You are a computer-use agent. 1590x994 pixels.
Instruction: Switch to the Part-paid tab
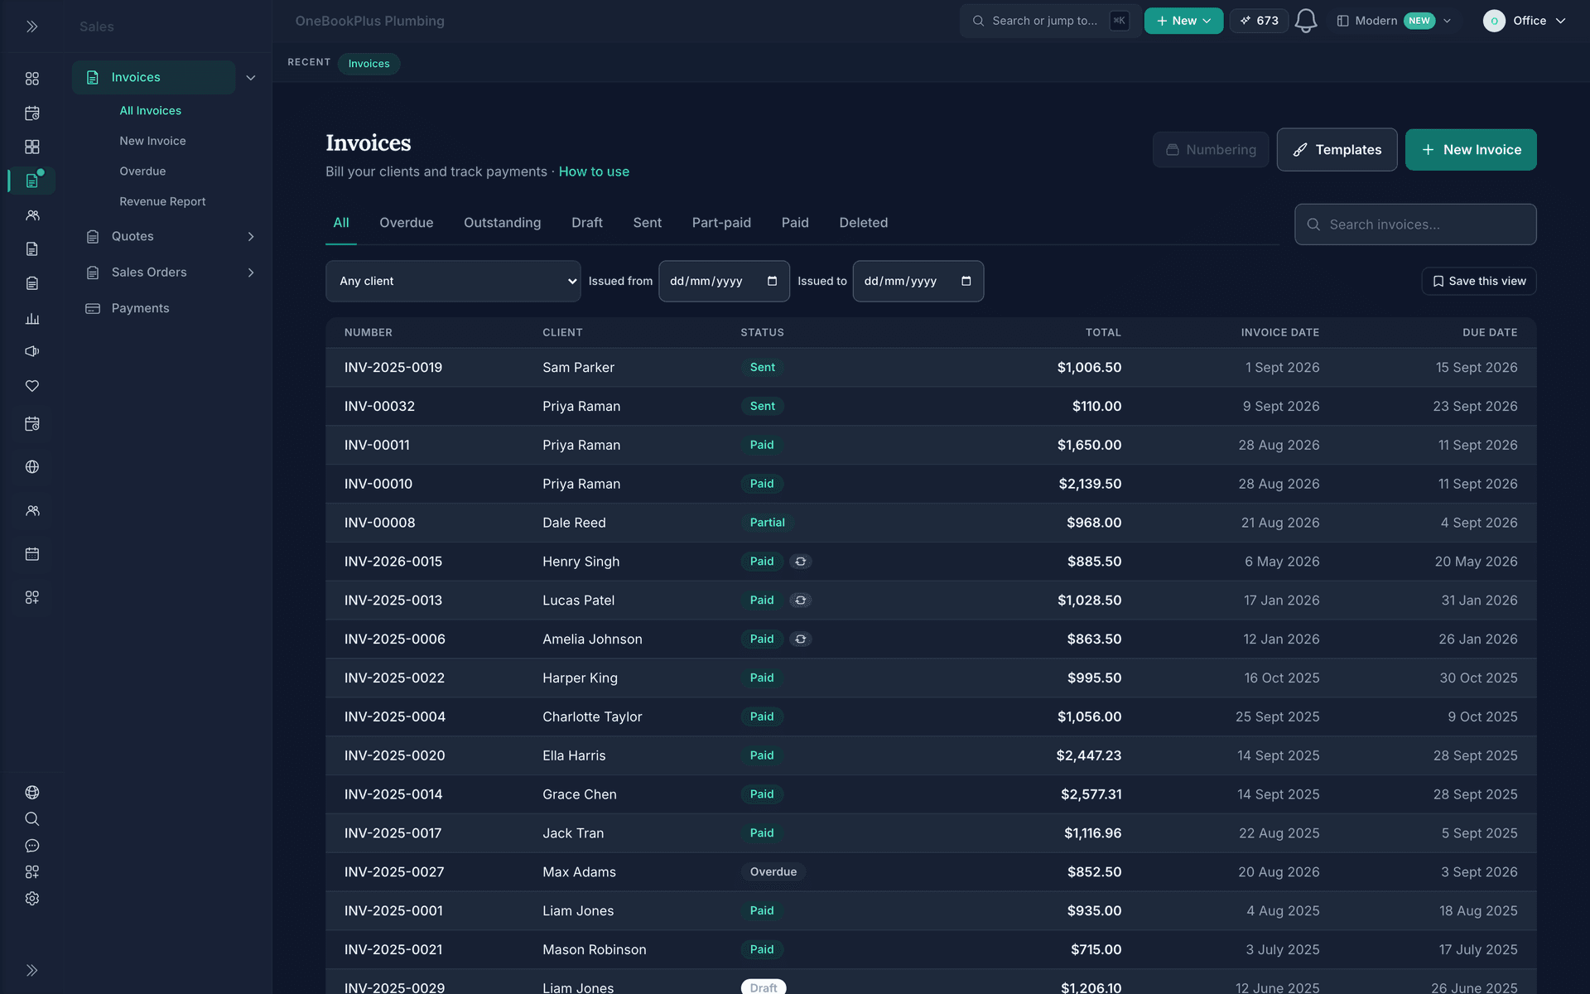click(x=721, y=223)
